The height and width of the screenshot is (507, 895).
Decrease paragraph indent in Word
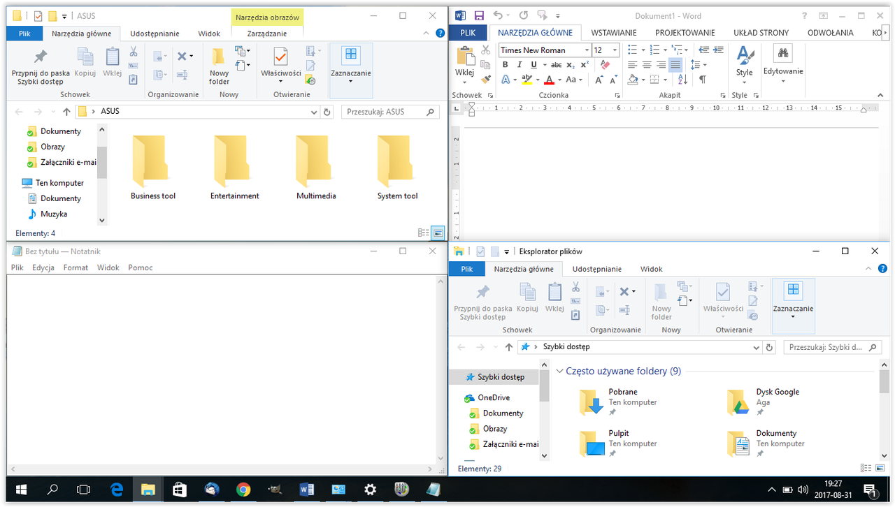click(x=703, y=50)
